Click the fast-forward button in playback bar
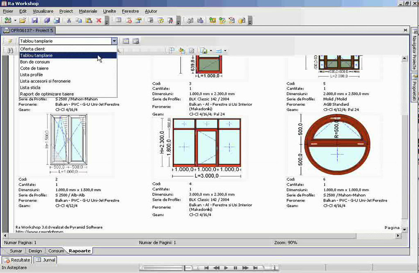Viewport: 419px width, 273px height. point(245,267)
